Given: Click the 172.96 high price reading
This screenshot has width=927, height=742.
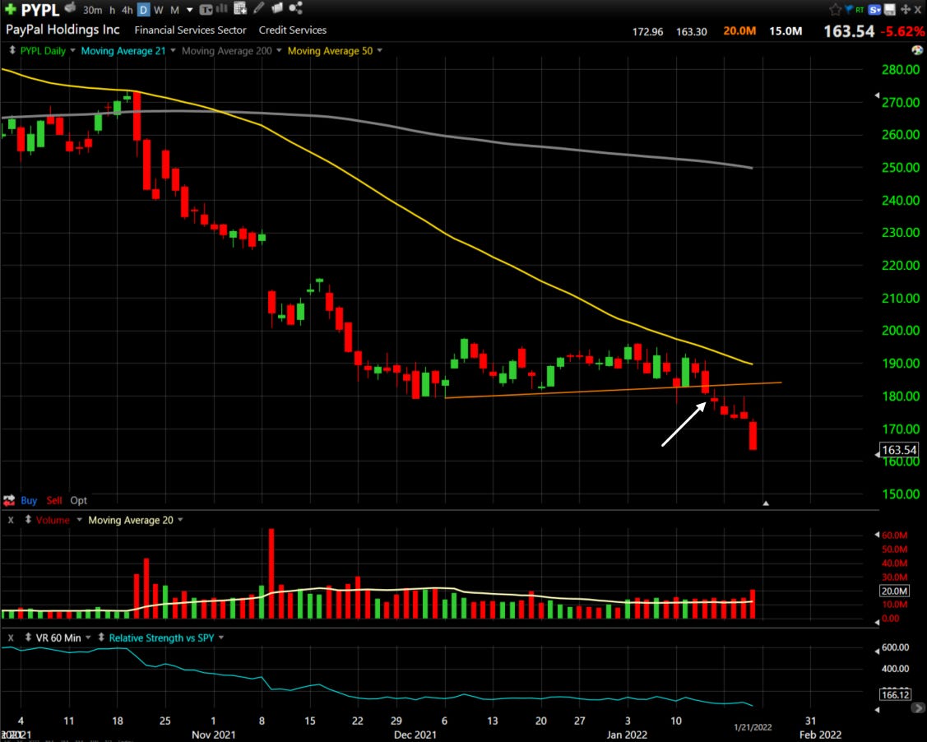Looking at the screenshot, I should pyautogui.click(x=647, y=31).
